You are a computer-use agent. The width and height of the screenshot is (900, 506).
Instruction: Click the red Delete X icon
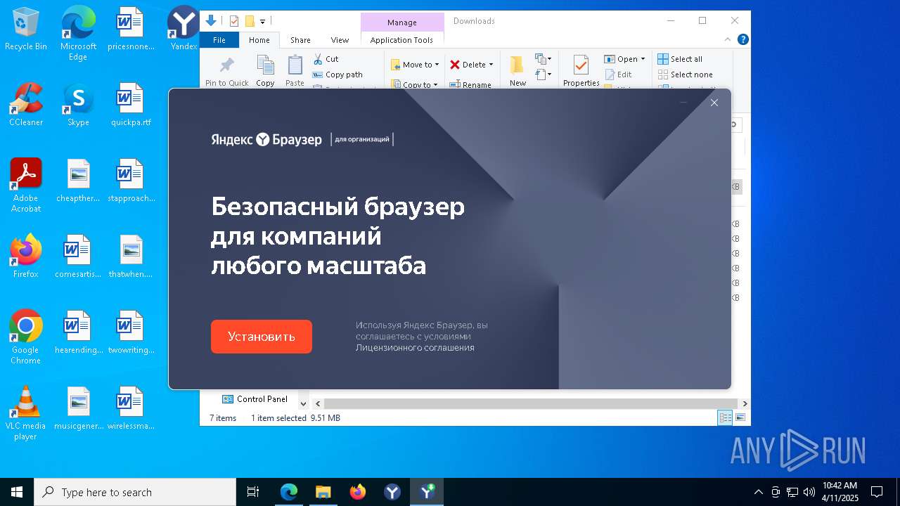pos(455,65)
